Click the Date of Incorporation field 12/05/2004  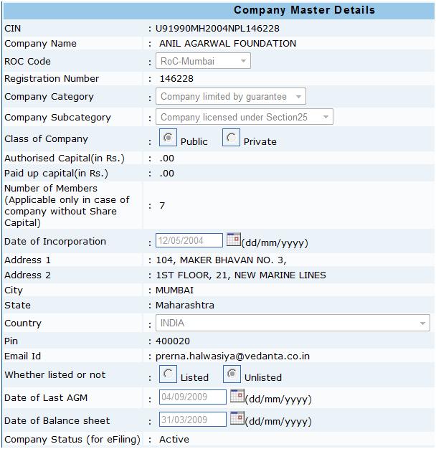189,240
